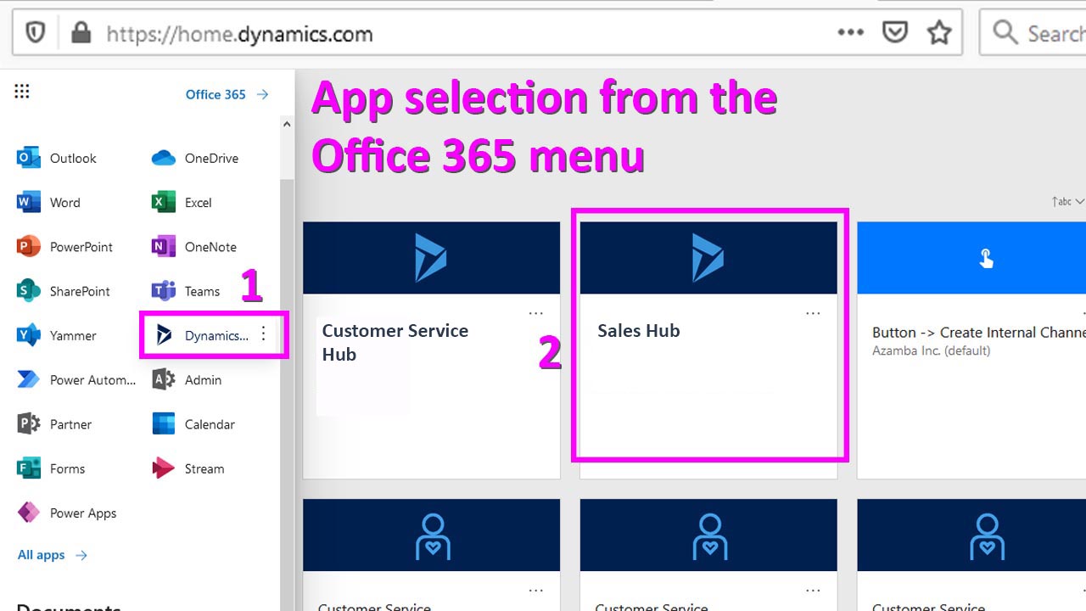The image size is (1086, 611).
Task: Click scroll-up arrow of app launcher panel
Action: (x=287, y=124)
